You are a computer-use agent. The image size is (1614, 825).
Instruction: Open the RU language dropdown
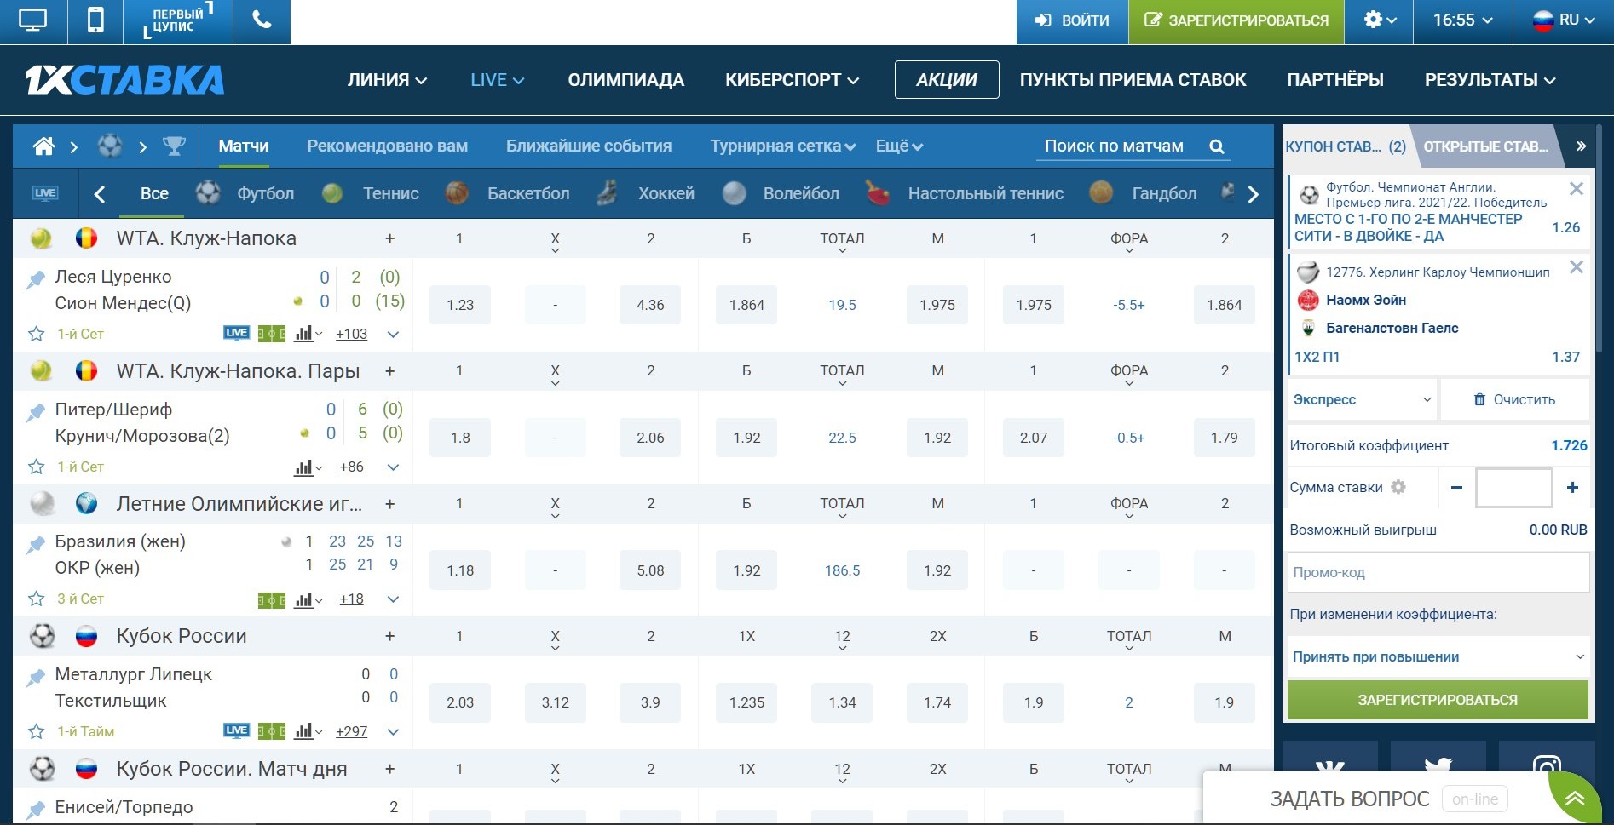[x=1565, y=20]
